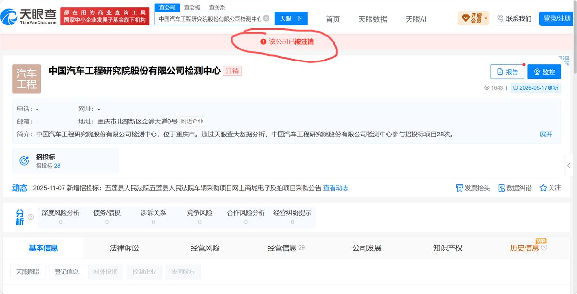Open 涉诉关系 analysis item
Image resolution: width=577 pixels, height=294 pixels.
(154, 217)
